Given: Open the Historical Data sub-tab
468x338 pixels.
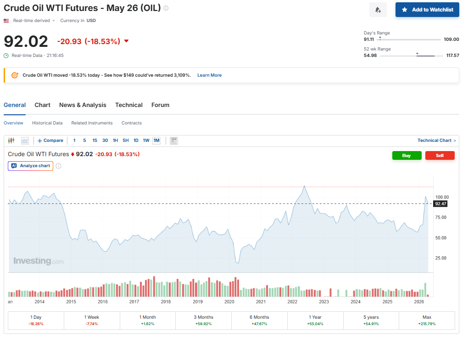Looking at the screenshot, I should pos(47,123).
